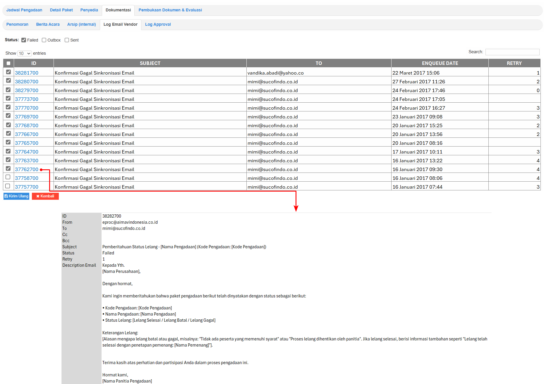Open email log link 38280700
The width and height of the screenshot is (544, 384).
point(27,82)
